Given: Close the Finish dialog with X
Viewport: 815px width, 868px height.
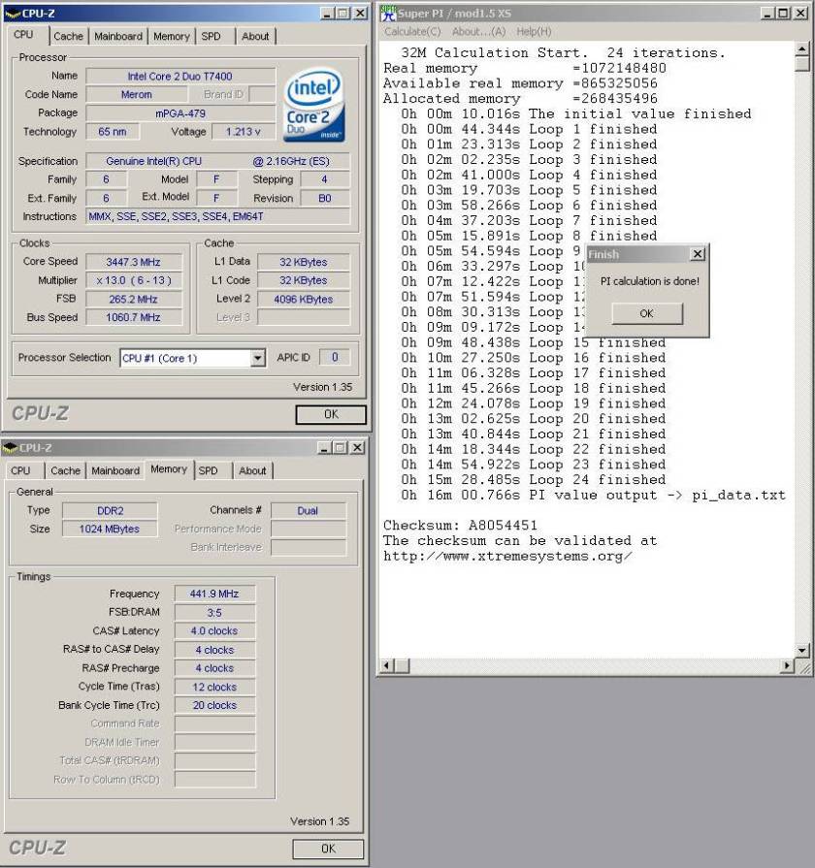Looking at the screenshot, I should tap(698, 254).
